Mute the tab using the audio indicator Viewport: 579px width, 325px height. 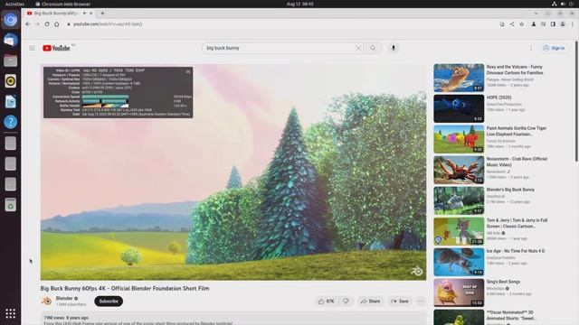point(84,14)
